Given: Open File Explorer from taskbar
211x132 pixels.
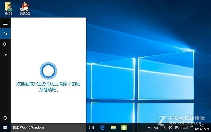Looking at the screenshot, I should 113,128.
